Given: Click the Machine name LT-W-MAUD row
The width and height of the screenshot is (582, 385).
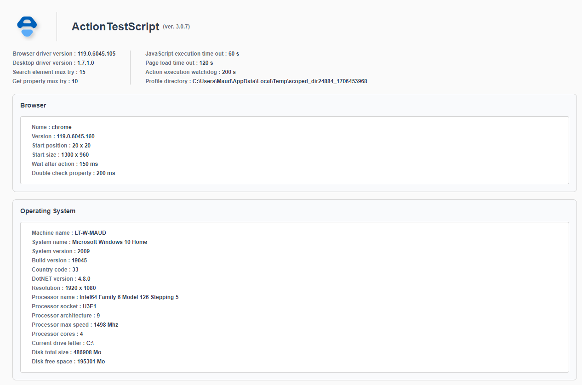Looking at the screenshot, I should click(x=69, y=233).
